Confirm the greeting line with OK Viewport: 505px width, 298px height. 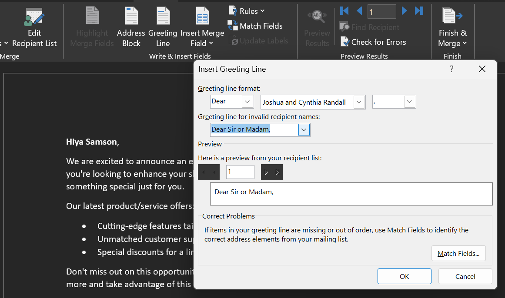click(404, 276)
